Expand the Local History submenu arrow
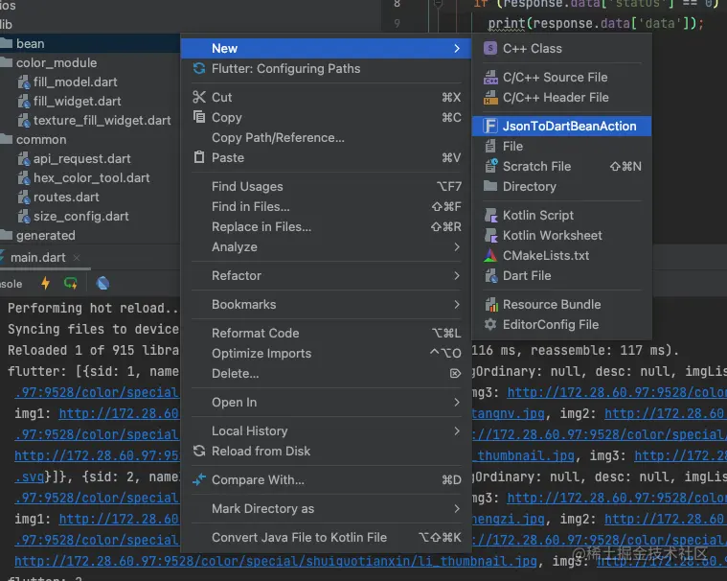Screen dimensions: 727x581 tap(457, 430)
